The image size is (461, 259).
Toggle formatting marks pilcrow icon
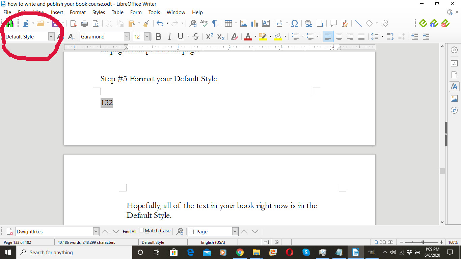[x=215, y=23]
